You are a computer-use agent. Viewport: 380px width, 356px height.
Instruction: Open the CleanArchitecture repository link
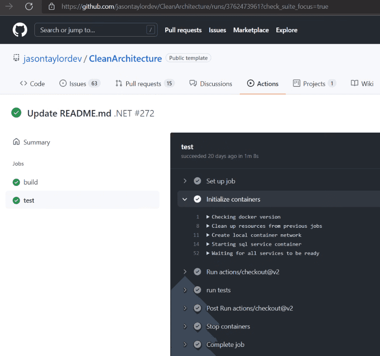tap(126, 58)
